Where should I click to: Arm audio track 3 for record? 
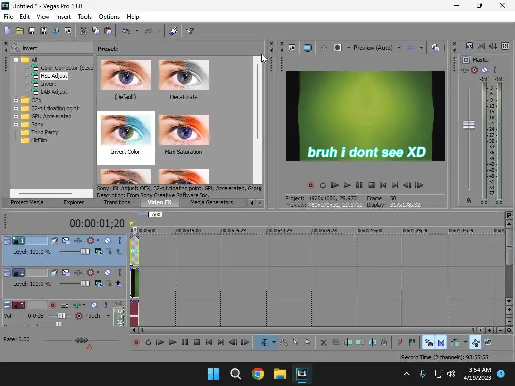click(x=52, y=305)
